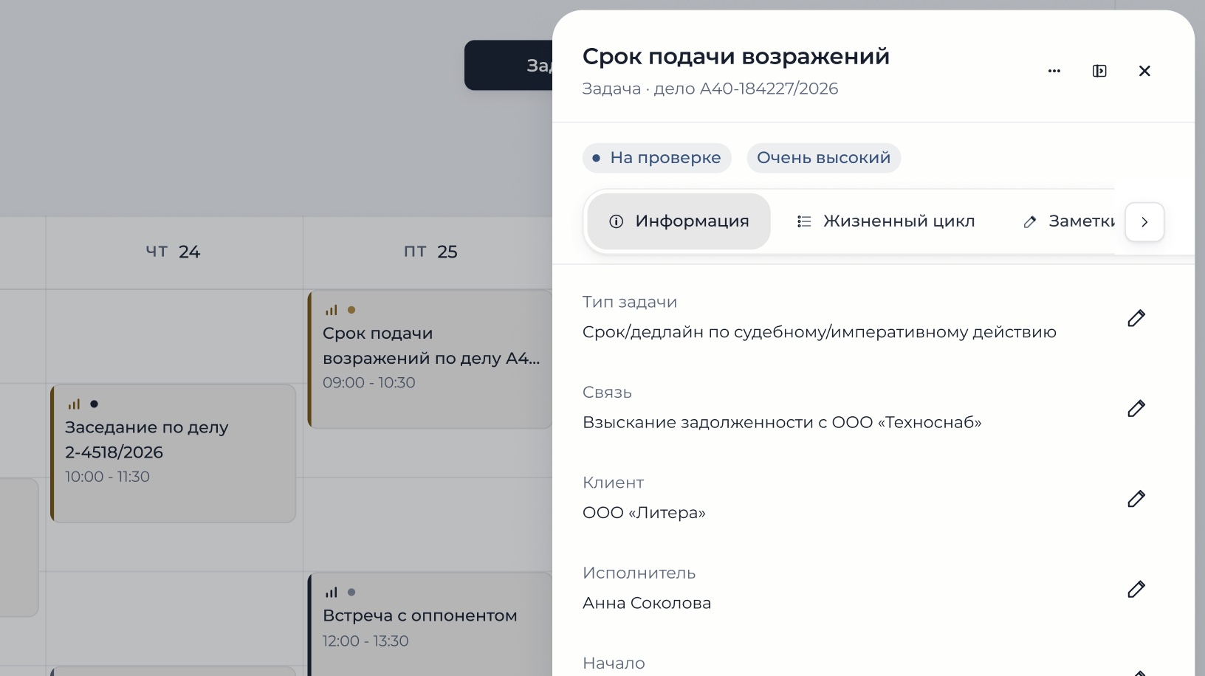The width and height of the screenshot is (1205, 676).
Task: Click the Анна Соколова assignee value
Action: tap(647, 603)
